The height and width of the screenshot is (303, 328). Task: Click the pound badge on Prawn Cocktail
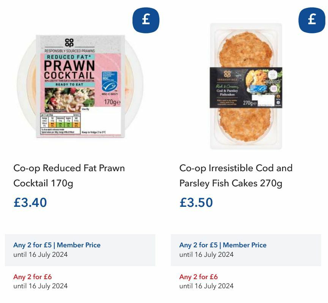point(146,20)
